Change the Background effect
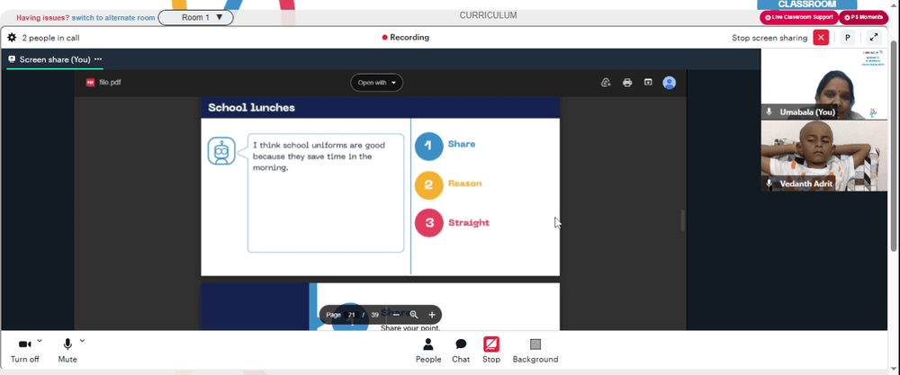900x375 pixels. point(535,351)
